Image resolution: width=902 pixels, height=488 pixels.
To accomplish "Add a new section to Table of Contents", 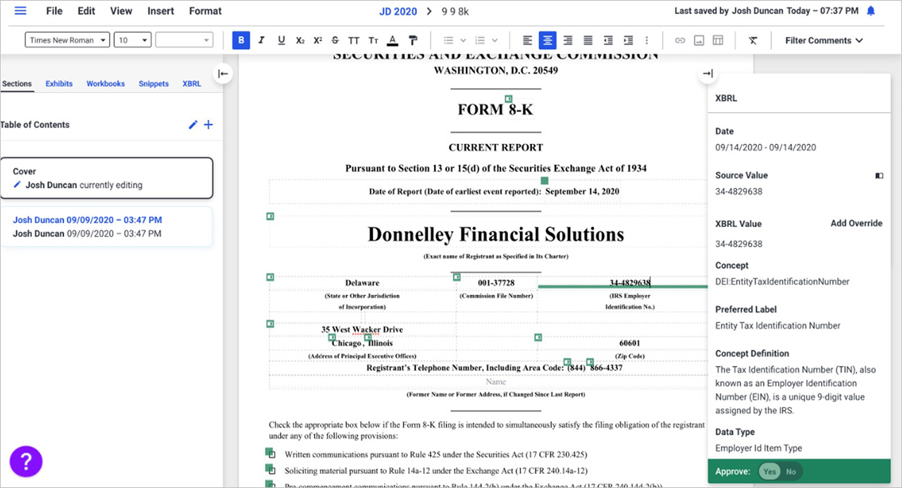I will tap(208, 125).
